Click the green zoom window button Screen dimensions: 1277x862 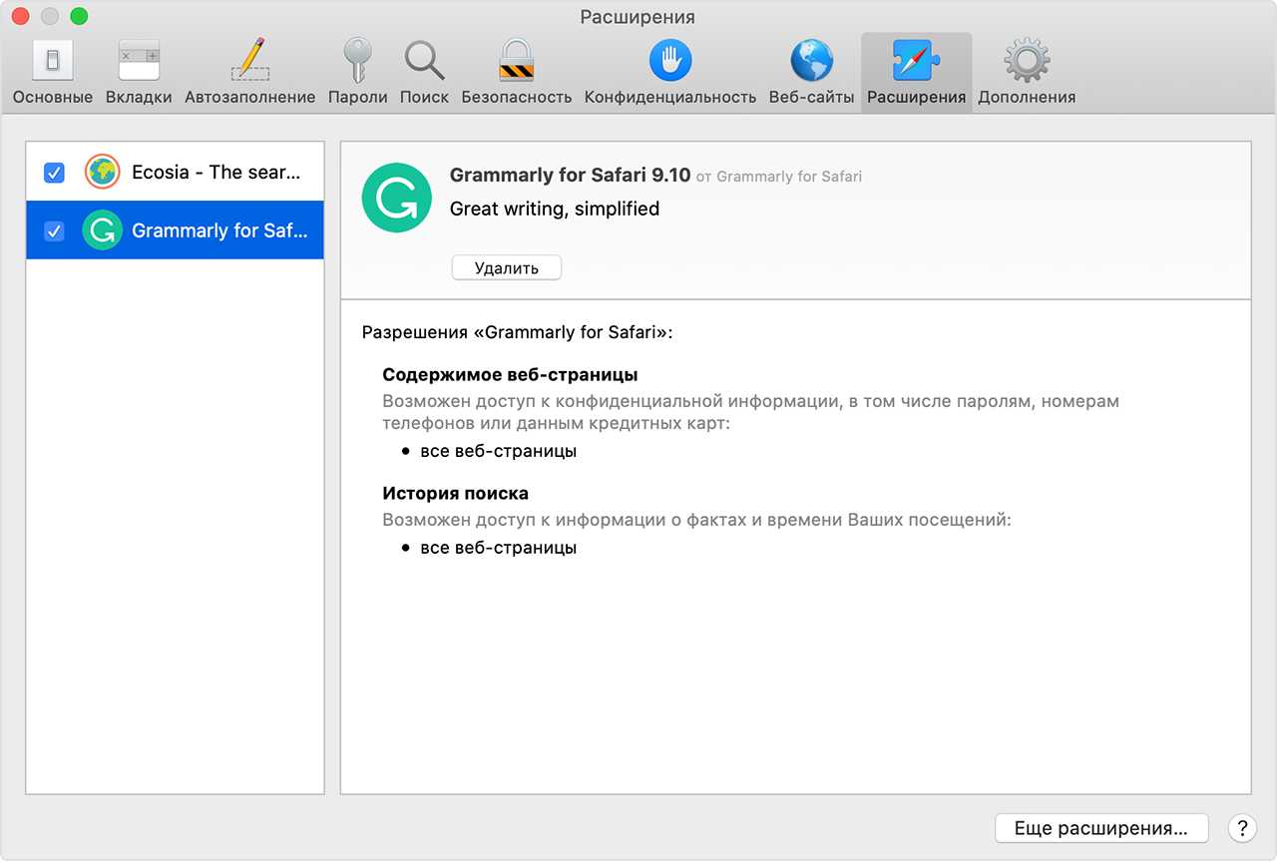click(79, 17)
